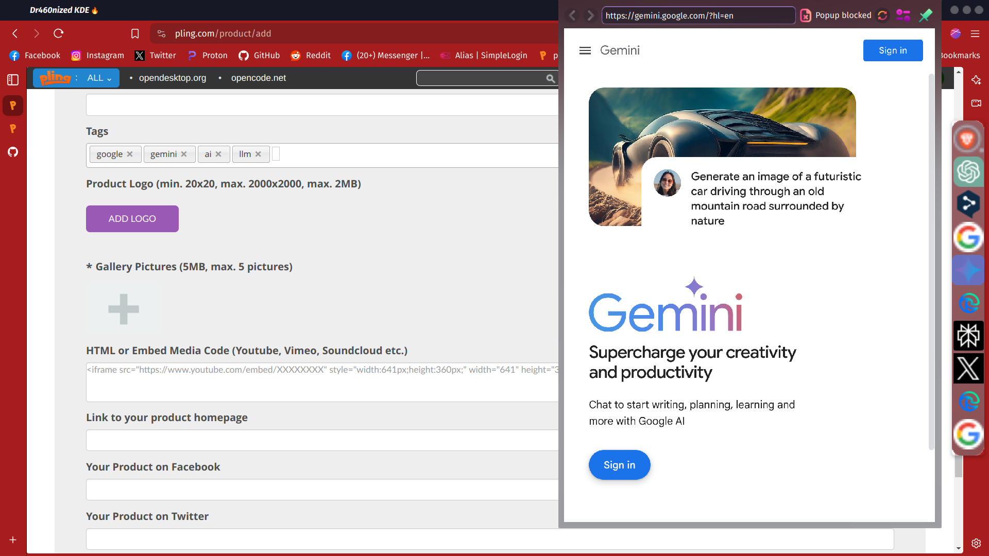Click the embed media code text area

(x=322, y=383)
